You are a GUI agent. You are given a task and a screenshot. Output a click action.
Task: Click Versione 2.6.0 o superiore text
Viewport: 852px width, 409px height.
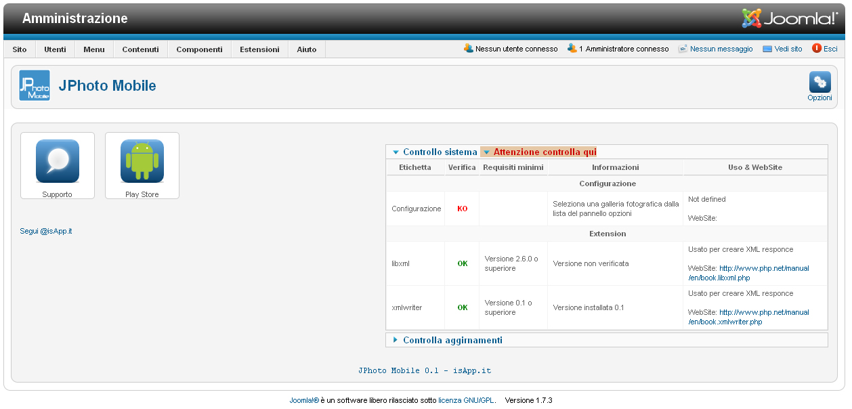pos(511,264)
